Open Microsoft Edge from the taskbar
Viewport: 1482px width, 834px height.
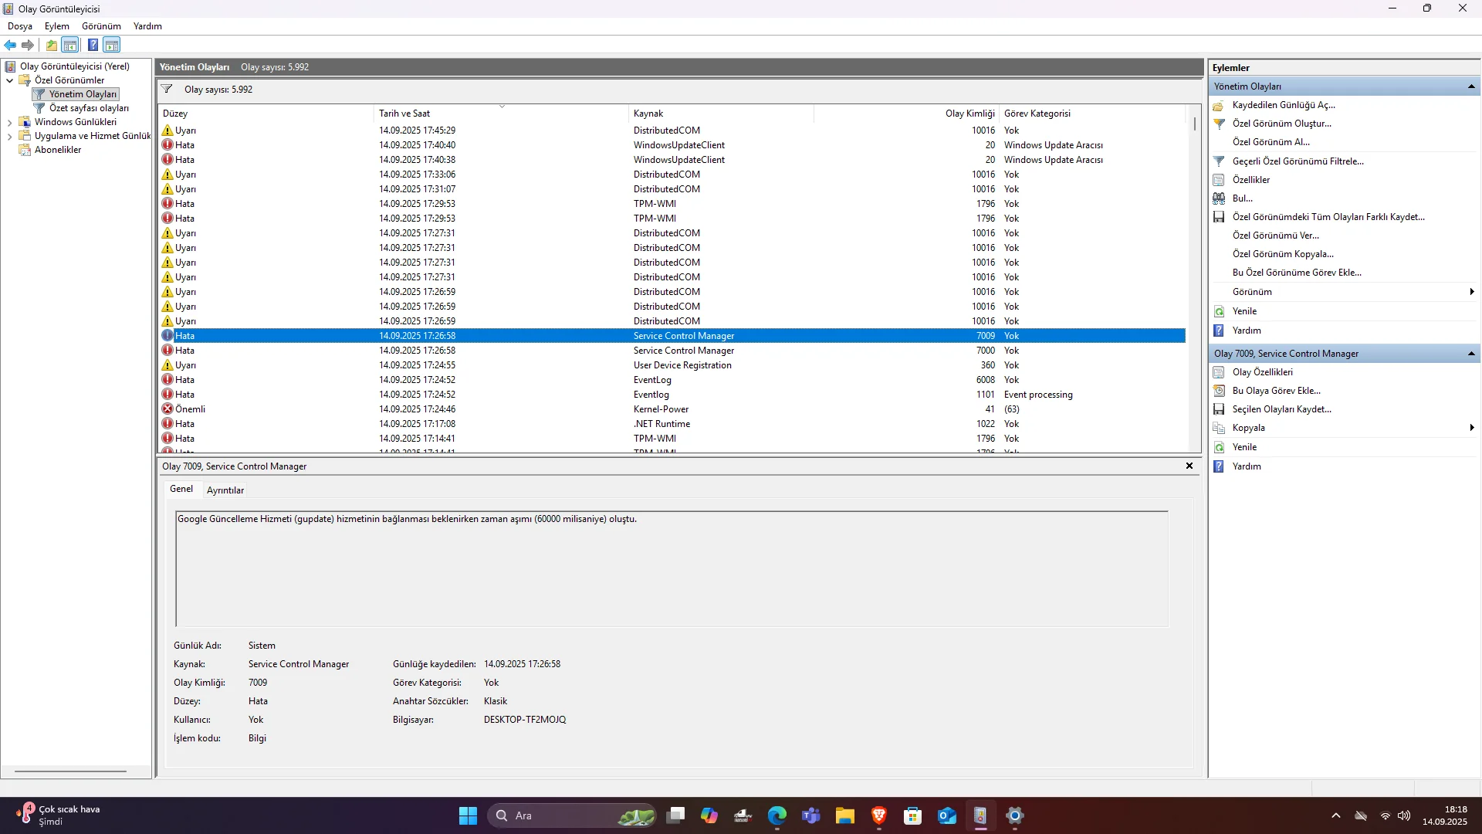[777, 815]
